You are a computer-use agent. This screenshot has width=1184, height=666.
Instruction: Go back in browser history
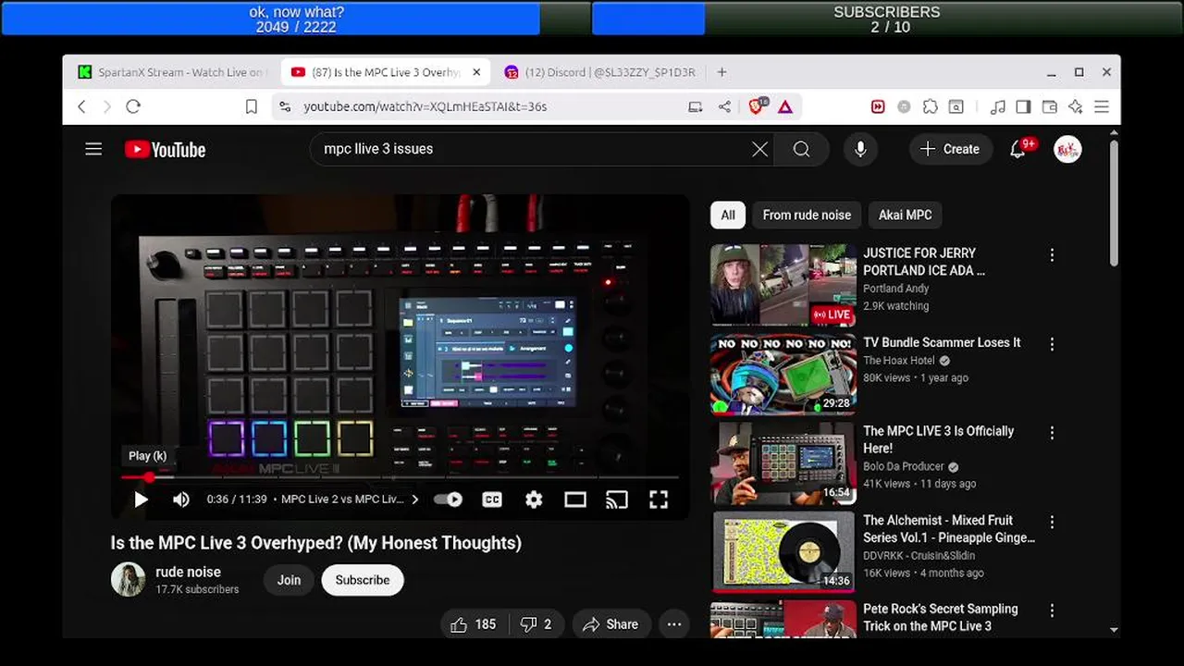click(x=81, y=106)
